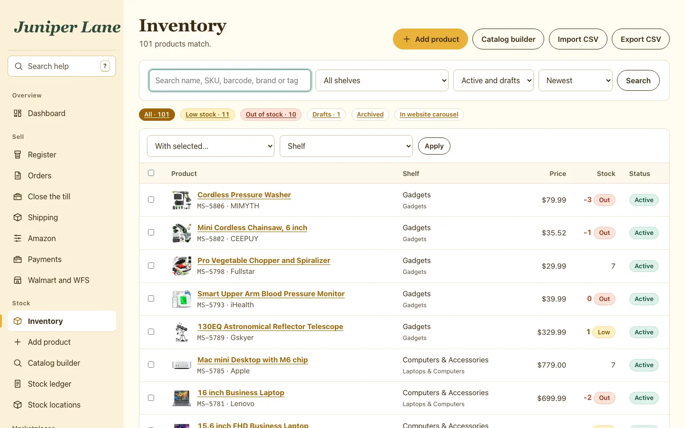The height and width of the screenshot is (428, 685).
Task: Click the Stock locations box icon
Action: click(18, 405)
